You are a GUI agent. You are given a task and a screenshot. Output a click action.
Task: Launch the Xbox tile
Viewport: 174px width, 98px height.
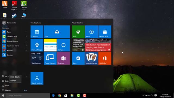(x=78, y=32)
